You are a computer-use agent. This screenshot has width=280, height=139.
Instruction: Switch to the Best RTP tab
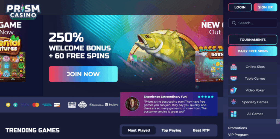pyautogui.click(x=201, y=131)
